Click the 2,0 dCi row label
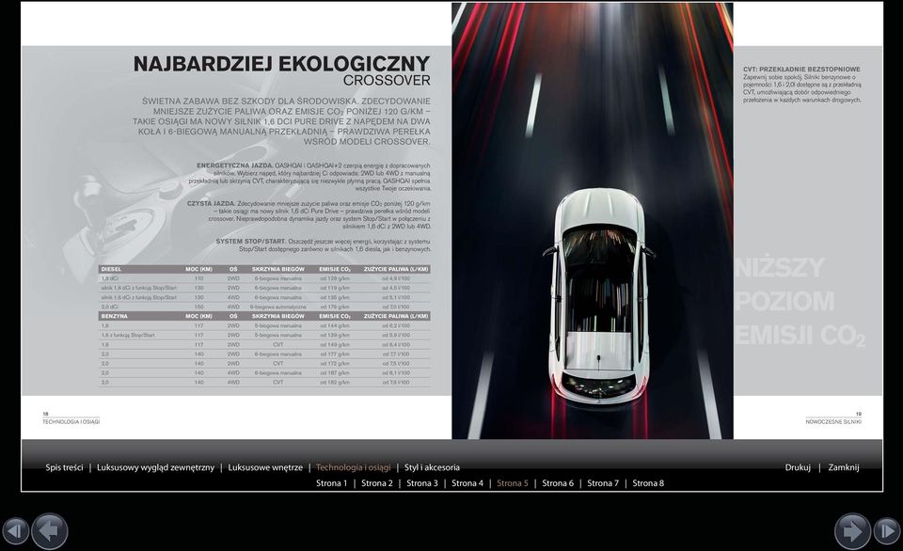Image resolution: width=903 pixels, height=551 pixels. point(108,307)
